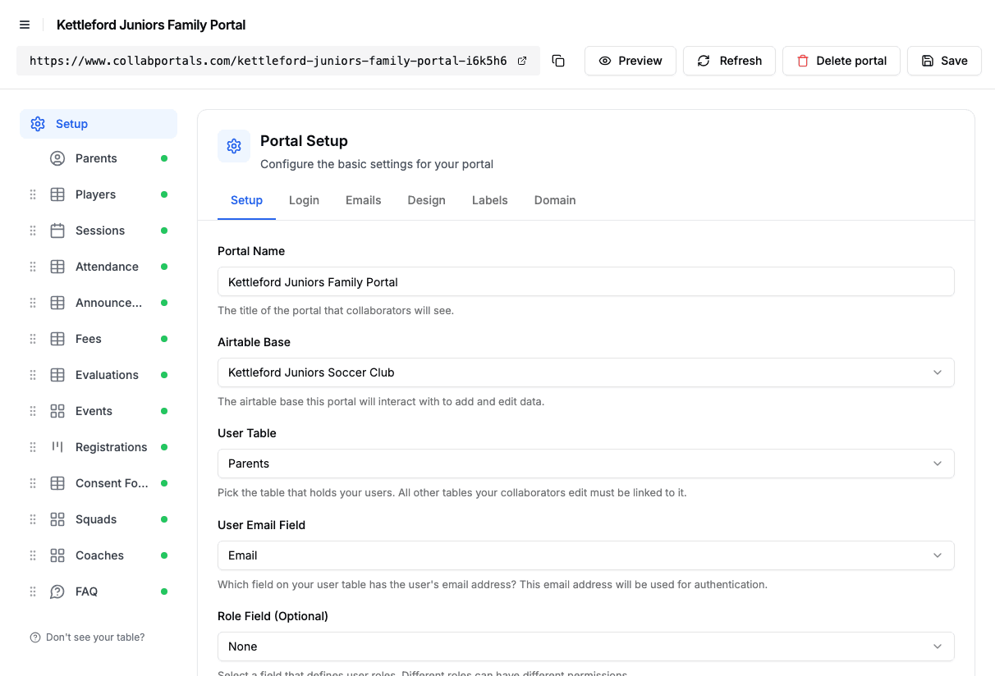Select Parents in the sidebar

point(108,158)
